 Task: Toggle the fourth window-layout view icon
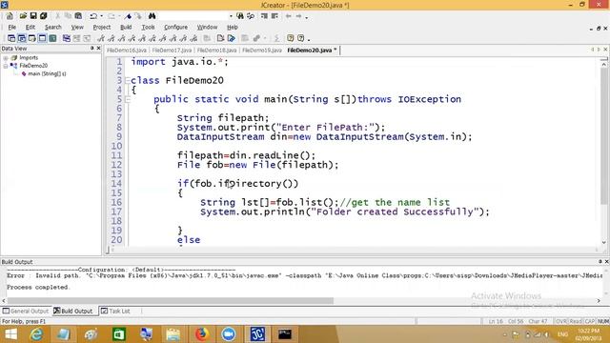point(42,38)
